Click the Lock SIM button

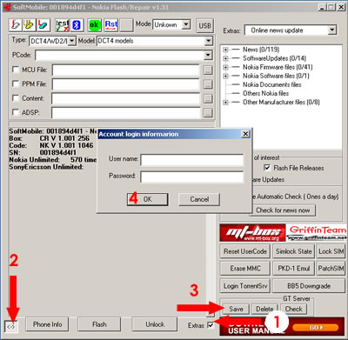coord(331,251)
